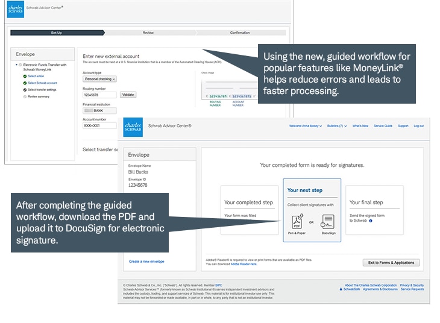The width and height of the screenshot is (440, 323).
Task: Click the Financial institution BANK field
Action: pyautogui.click(x=99, y=111)
